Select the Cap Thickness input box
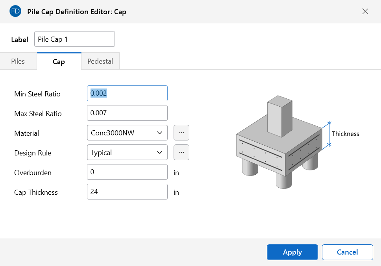This screenshot has height=266, width=381. coord(127,192)
